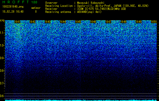The width and height of the screenshot is (159, 101).
Task: Click the antenna value A504HB(yagi 4el)
Action: pos(89,12)
